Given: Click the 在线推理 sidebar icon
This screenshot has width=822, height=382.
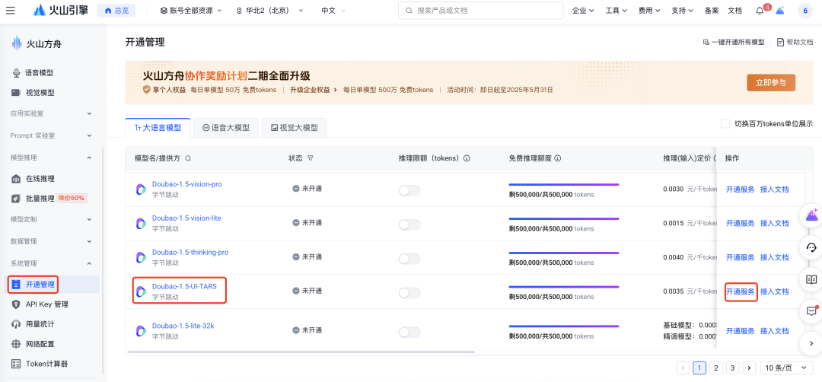Looking at the screenshot, I should (x=16, y=179).
